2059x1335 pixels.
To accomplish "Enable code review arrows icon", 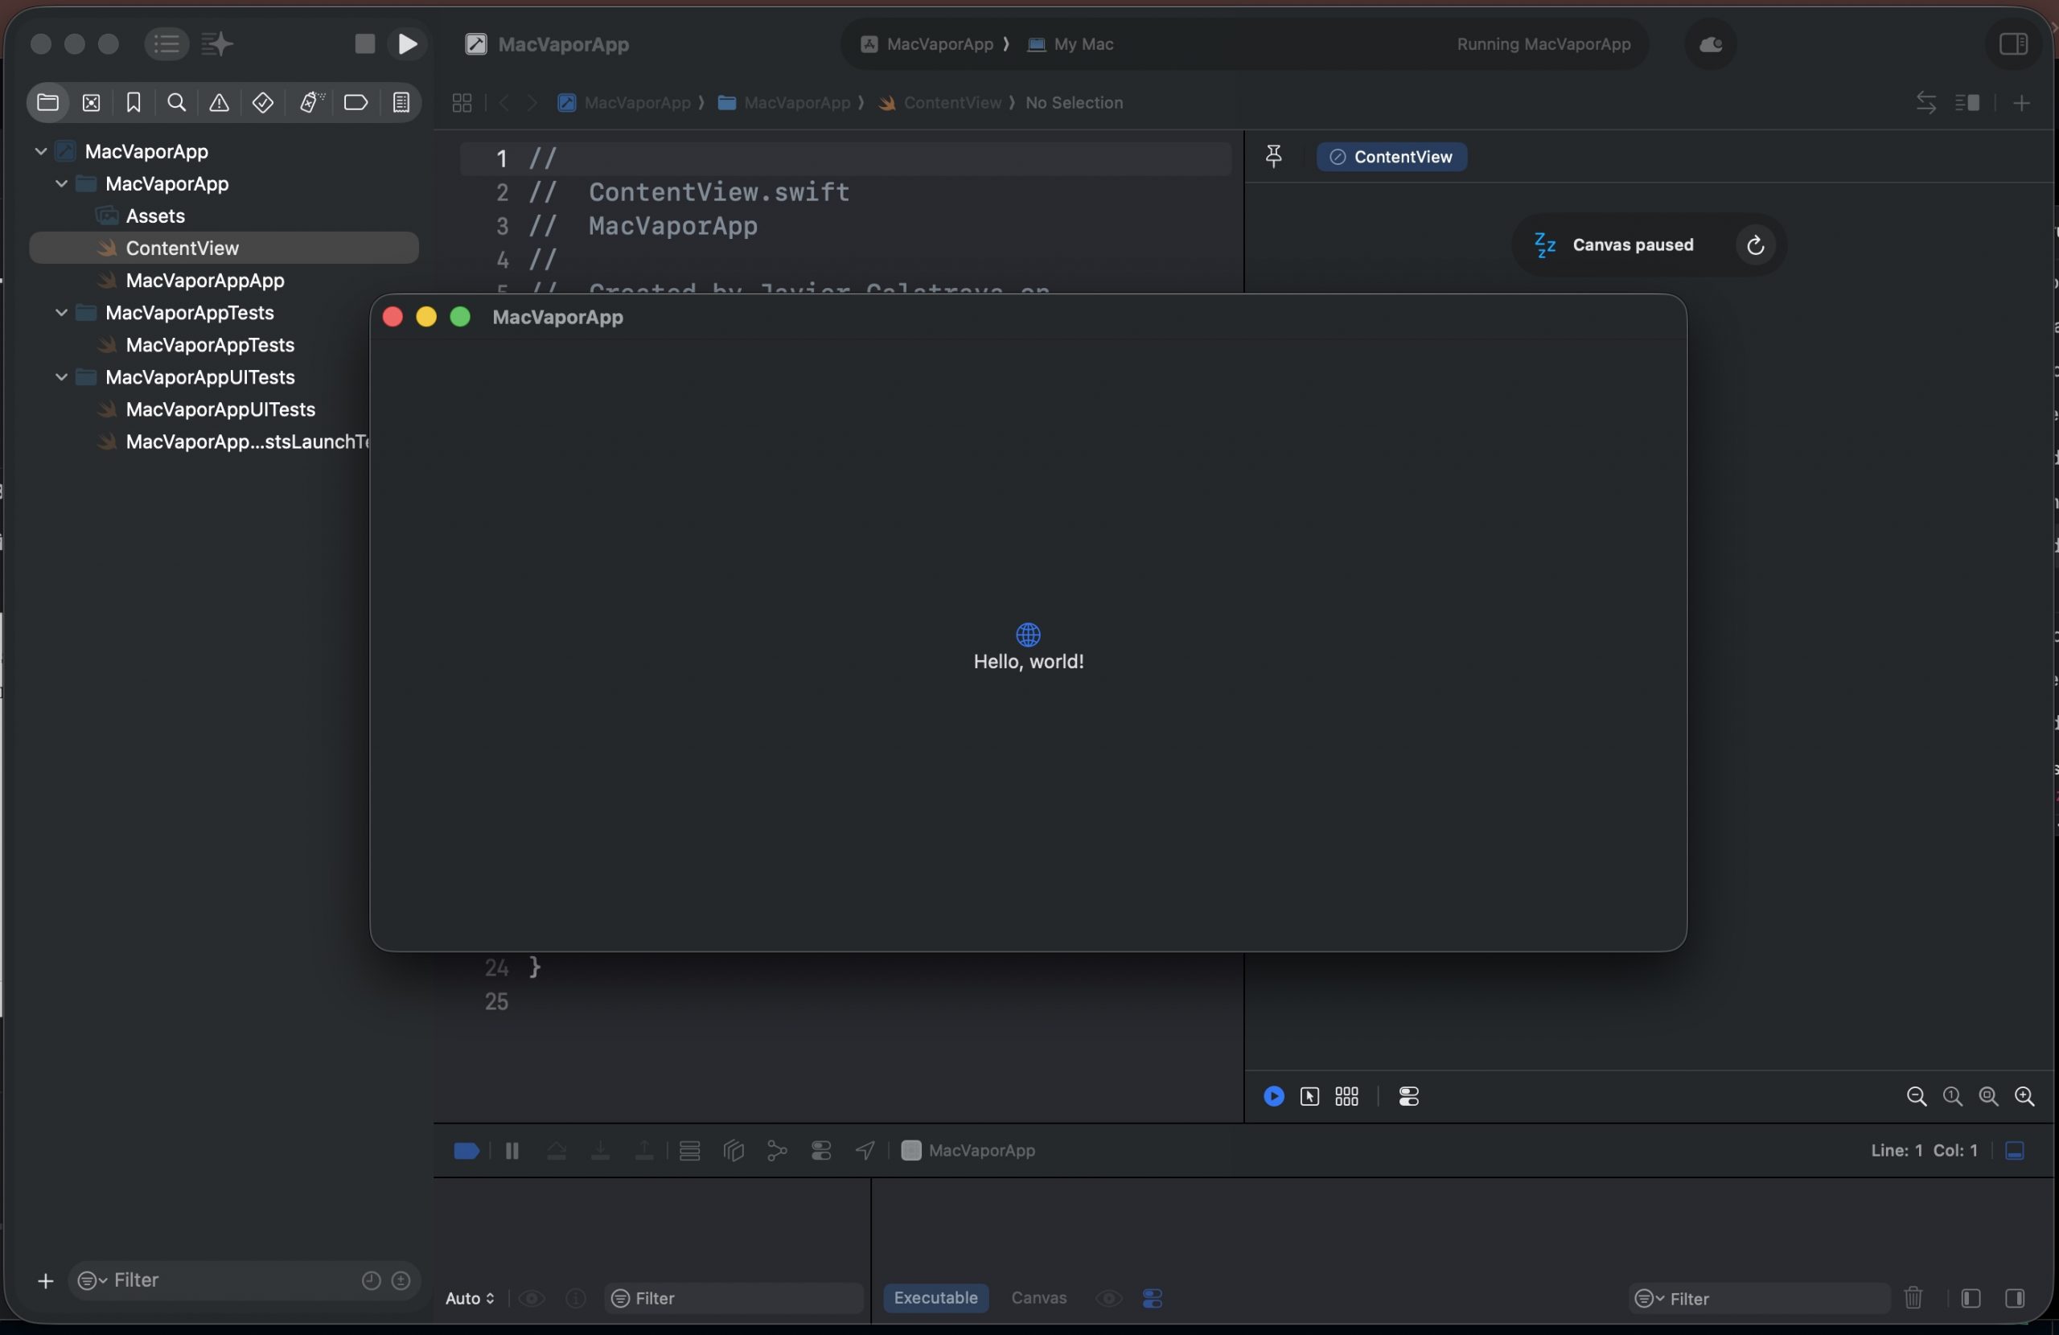I will 1925,103.
